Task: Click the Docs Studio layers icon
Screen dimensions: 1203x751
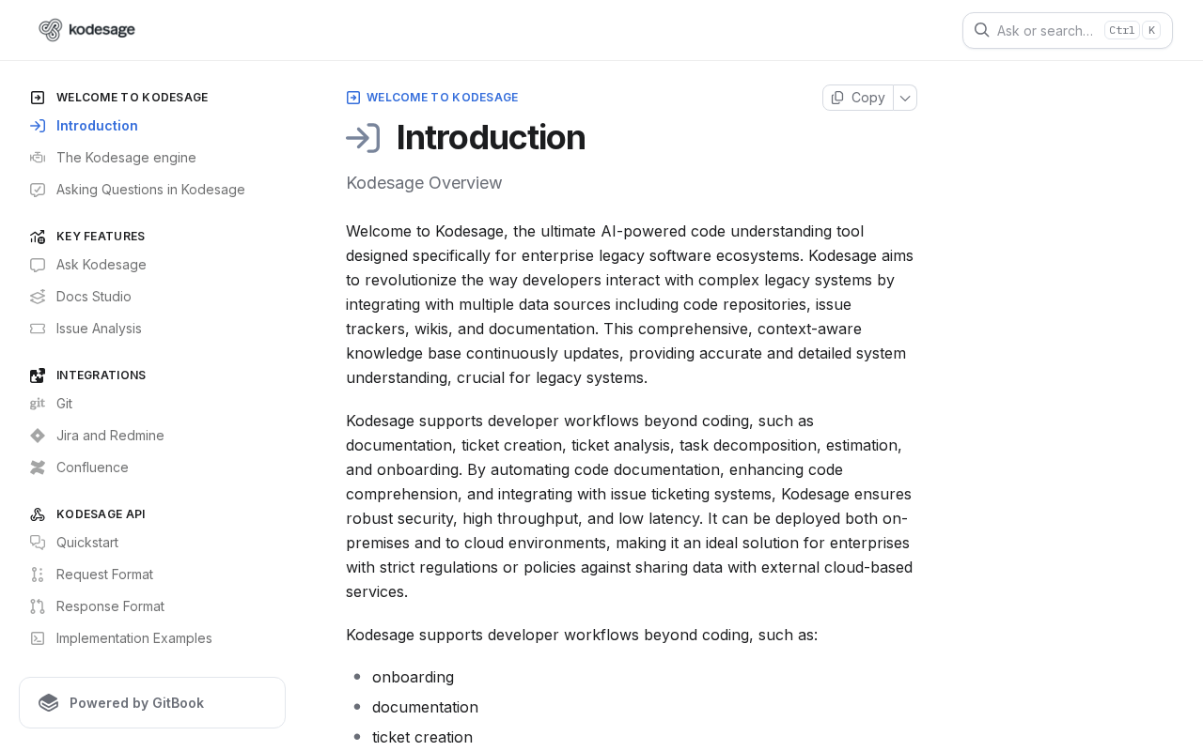Action: (38, 297)
